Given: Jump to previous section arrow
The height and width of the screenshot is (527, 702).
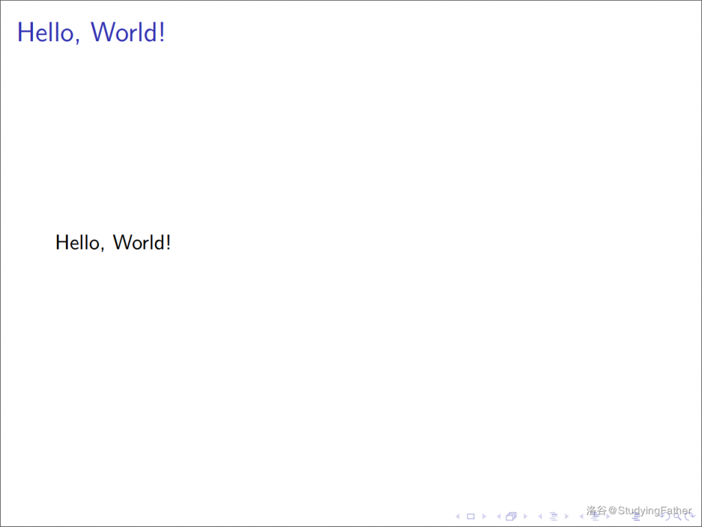Looking at the screenshot, I should point(581,516).
